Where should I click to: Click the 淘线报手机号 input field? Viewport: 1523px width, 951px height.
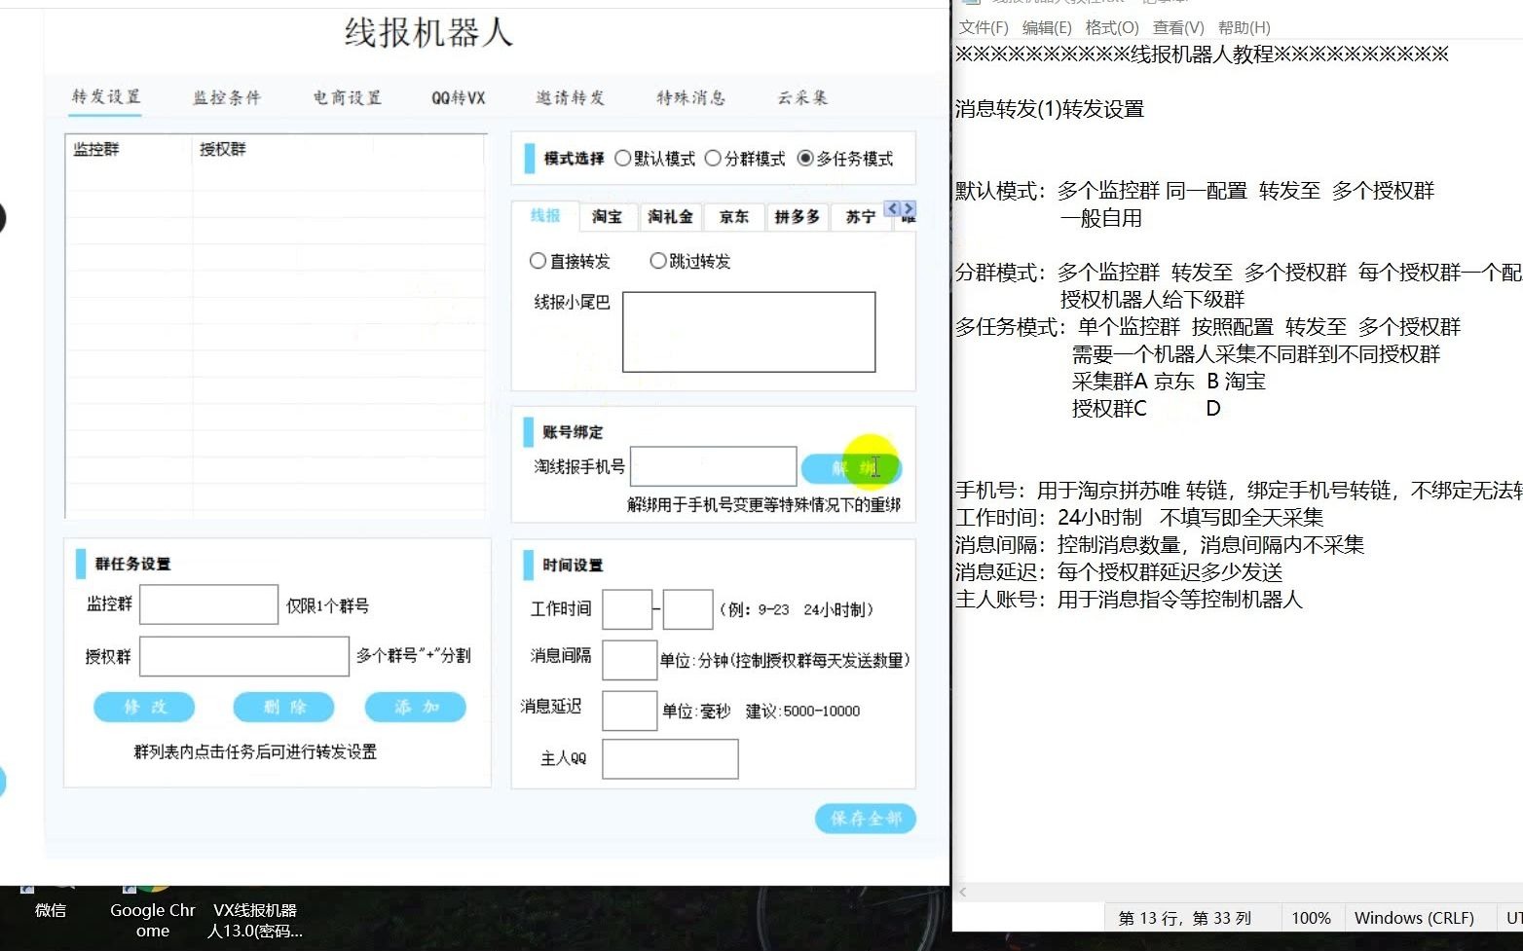[x=714, y=466]
